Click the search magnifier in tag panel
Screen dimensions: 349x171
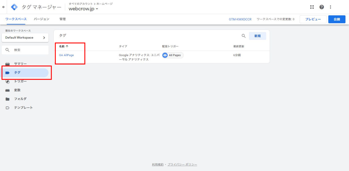coord(244,36)
